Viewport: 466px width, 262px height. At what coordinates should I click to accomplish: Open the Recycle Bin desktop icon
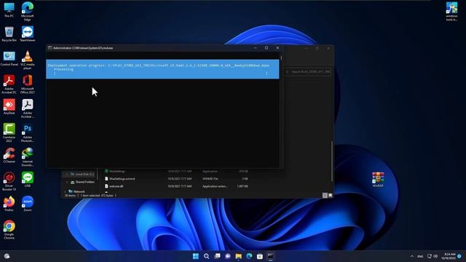pos(9,34)
